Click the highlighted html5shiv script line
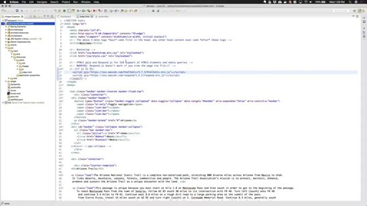The height and width of the screenshot is (206, 367). (129, 72)
